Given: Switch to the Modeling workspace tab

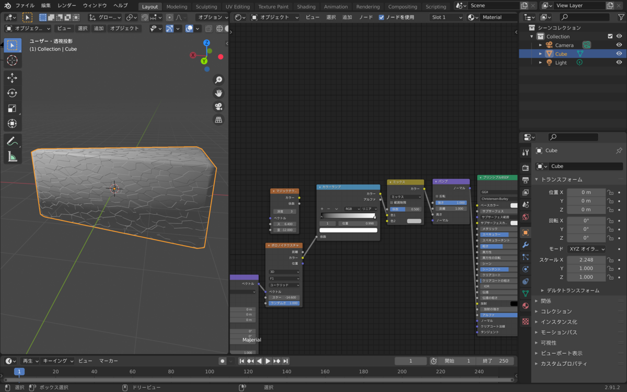Looking at the screenshot, I should click(177, 7).
